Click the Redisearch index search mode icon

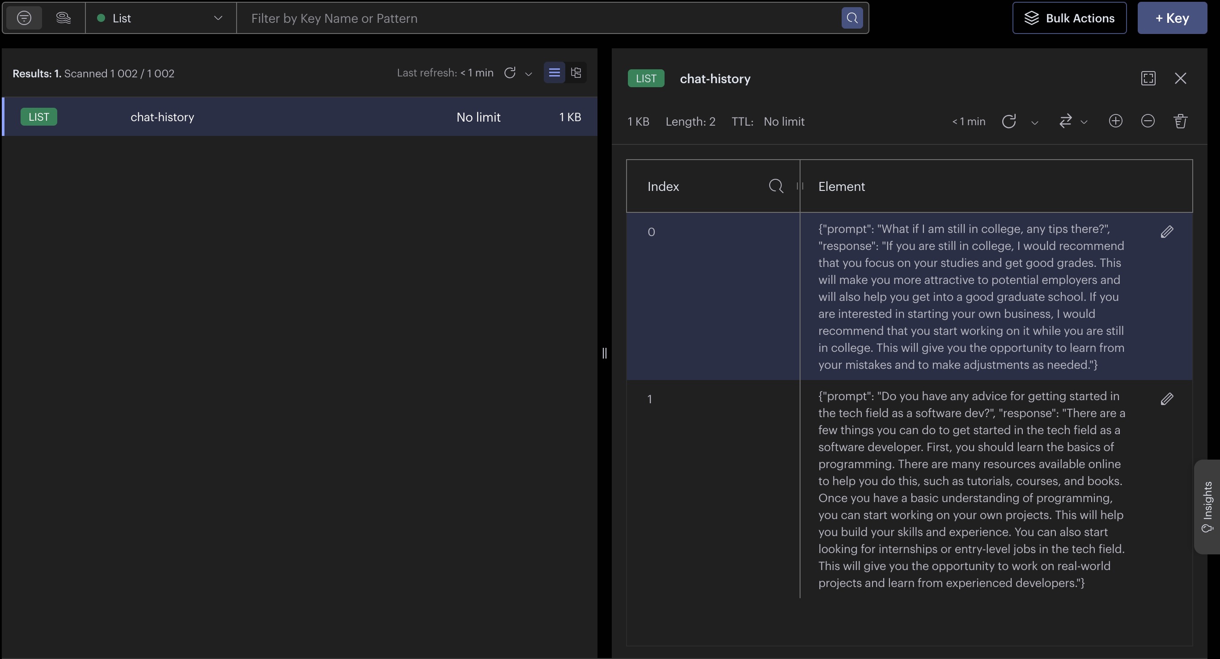pos(63,18)
